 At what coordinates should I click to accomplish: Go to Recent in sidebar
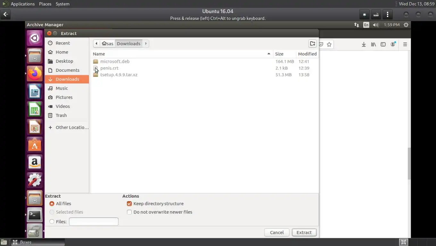point(67,43)
